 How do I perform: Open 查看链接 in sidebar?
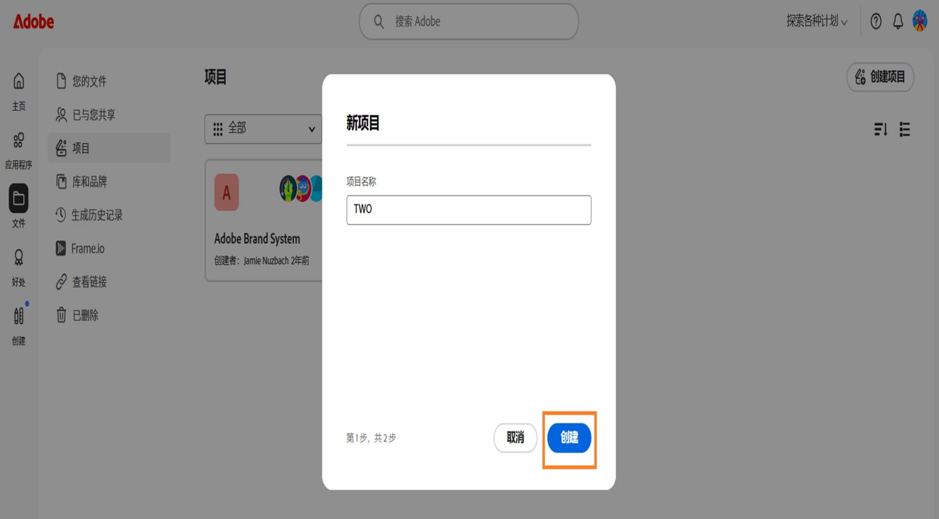point(109,282)
